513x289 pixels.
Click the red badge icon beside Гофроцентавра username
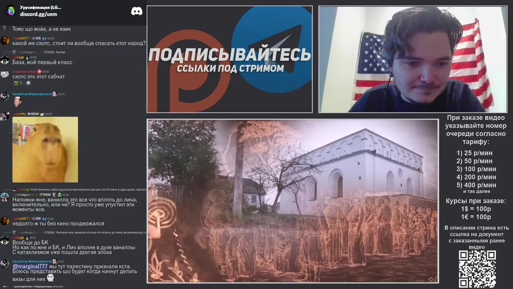[x=39, y=71]
